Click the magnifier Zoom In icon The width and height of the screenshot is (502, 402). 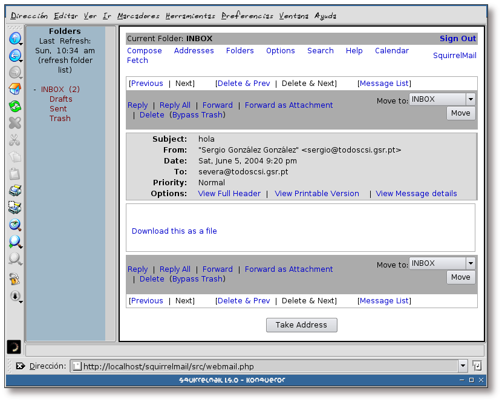click(15, 242)
